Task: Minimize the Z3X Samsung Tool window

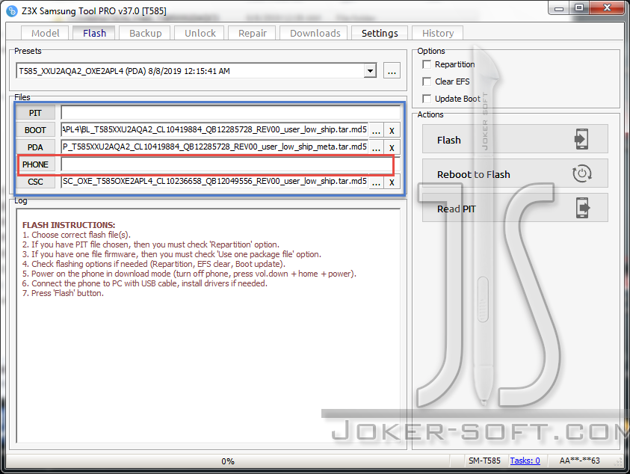Action: coord(559,8)
